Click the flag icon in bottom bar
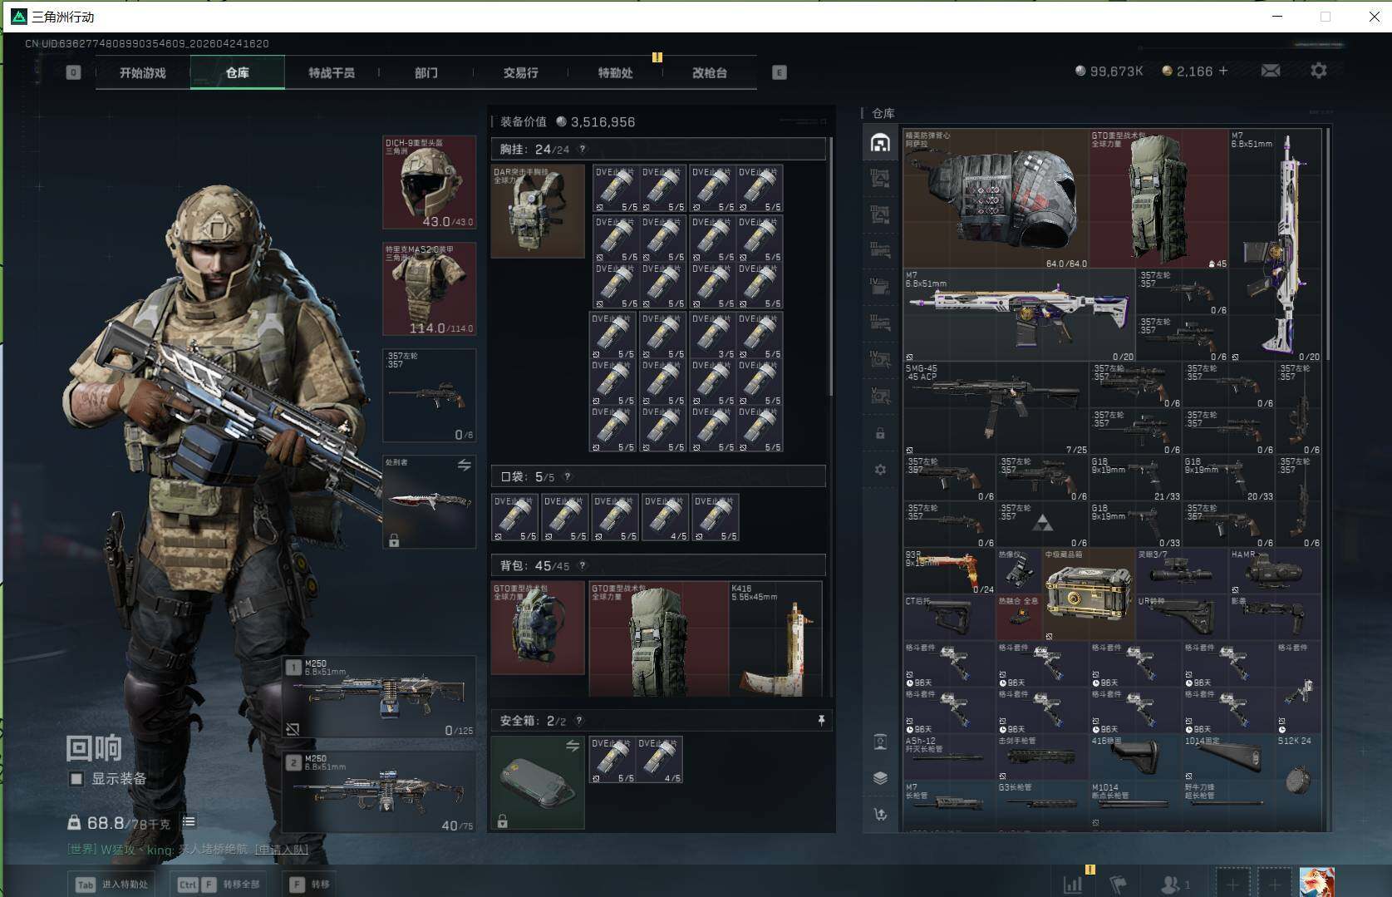This screenshot has width=1392, height=897. 1119,885
